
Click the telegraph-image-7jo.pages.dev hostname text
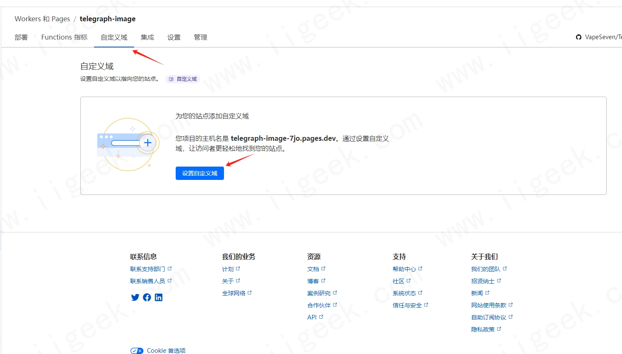283,138
